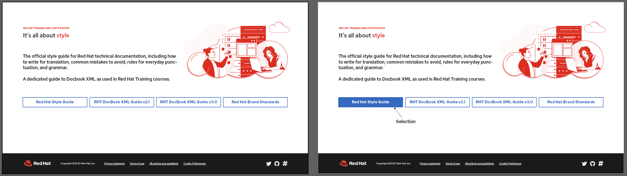This screenshot has width=627, height=176.
Task: Open Terms of use link in right footer
Action: (453, 164)
